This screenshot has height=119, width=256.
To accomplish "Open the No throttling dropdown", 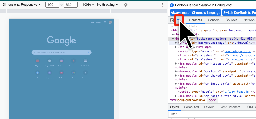I will (107, 5).
